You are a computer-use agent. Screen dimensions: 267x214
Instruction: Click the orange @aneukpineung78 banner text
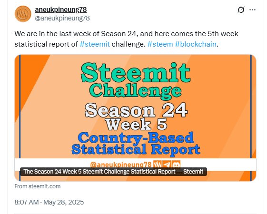121,165
